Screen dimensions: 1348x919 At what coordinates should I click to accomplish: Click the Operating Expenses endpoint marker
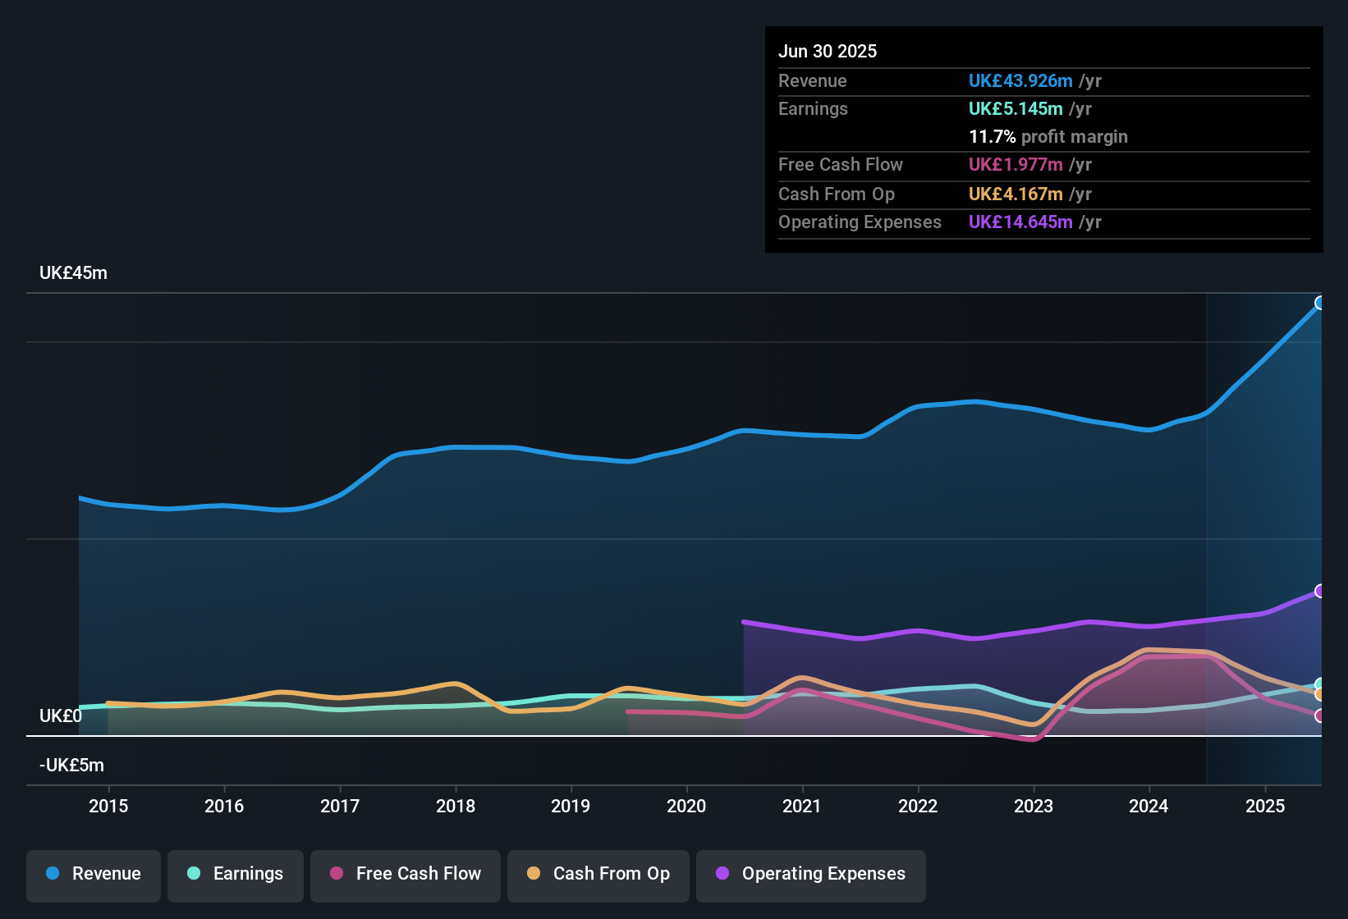(x=1320, y=591)
